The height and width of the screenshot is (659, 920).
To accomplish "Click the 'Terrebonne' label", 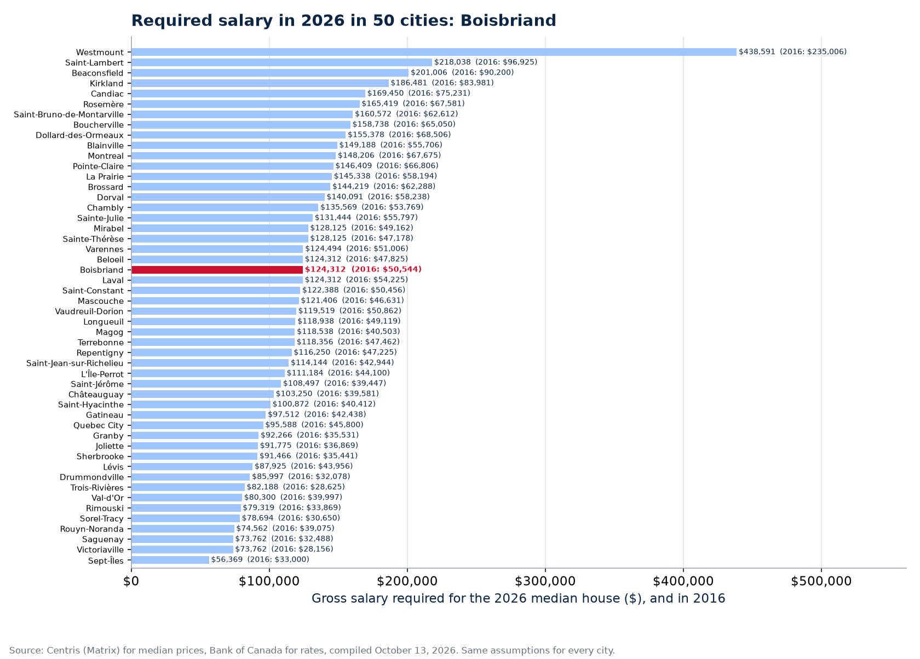I will [101, 343].
